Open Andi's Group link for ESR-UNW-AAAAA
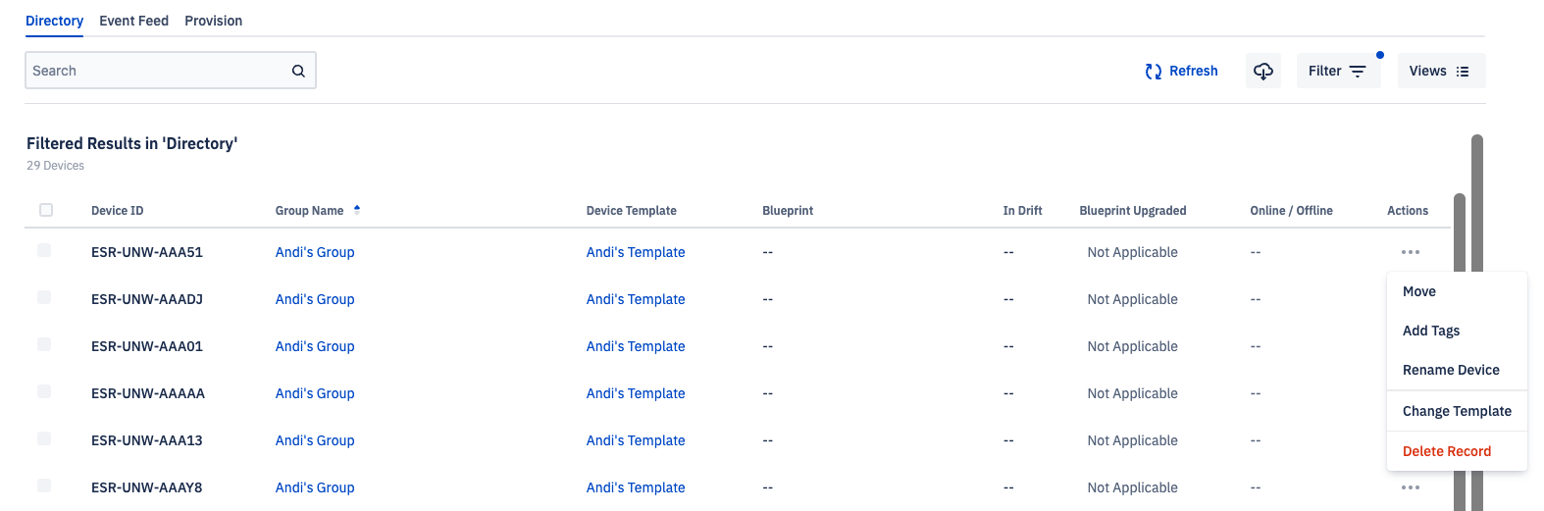Image resolution: width=1544 pixels, height=511 pixels. (x=315, y=393)
